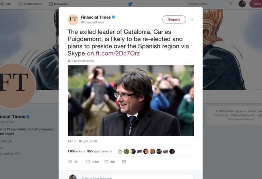262x179 pixels.
Task: Retweet the Financial Times tweet
Action: point(88,162)
